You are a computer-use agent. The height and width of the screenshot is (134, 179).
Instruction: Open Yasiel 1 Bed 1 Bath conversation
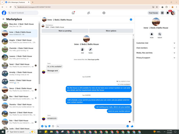[19, 65]
